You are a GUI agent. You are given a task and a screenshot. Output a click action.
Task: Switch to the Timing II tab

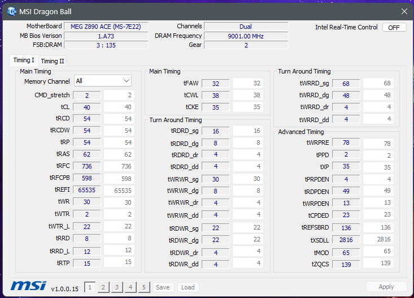coord(53,61)
